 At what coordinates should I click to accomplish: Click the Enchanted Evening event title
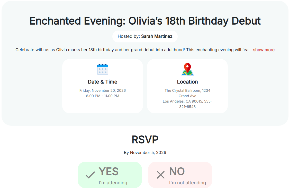(145, 21)
